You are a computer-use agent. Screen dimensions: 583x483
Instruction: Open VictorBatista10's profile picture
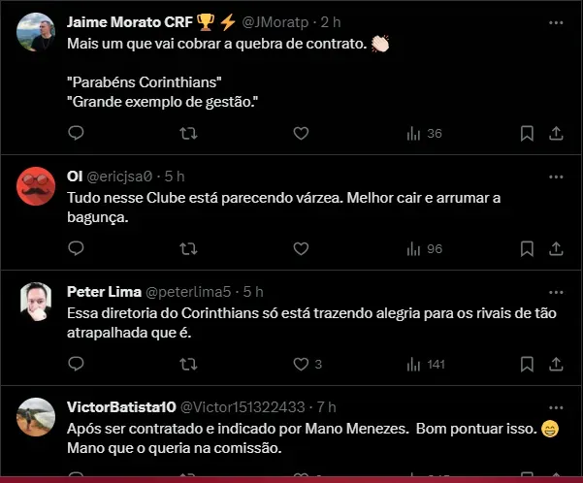[37, 417]
